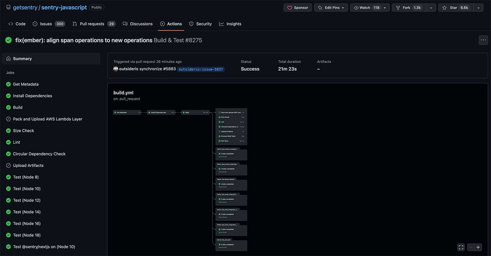
Task: Click the green success icon beside the run title
Action: coord(9,40)
